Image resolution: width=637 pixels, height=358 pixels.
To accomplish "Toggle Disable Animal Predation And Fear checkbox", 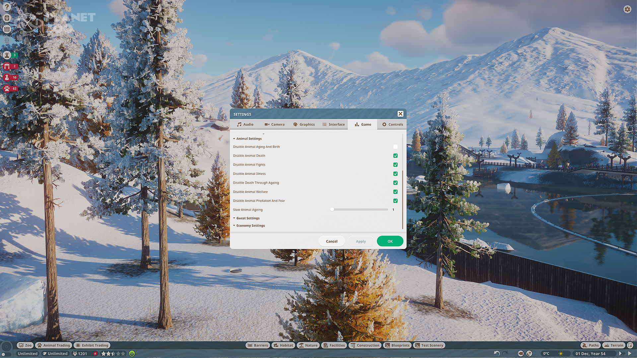I will (395, 201).
